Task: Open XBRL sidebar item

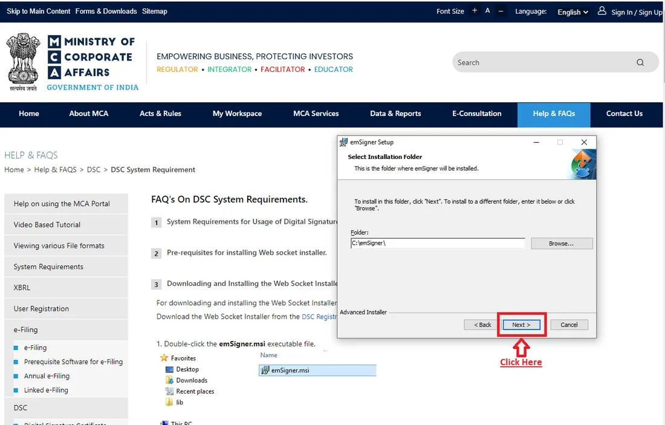Action: point(66,288)
